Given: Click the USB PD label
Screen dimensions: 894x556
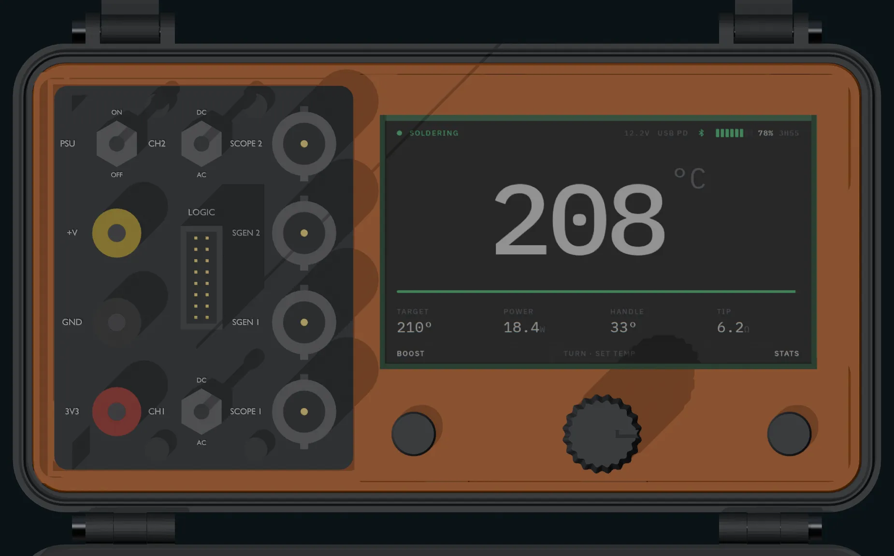Looking at the screenshot, I should [x=673, y=133].
